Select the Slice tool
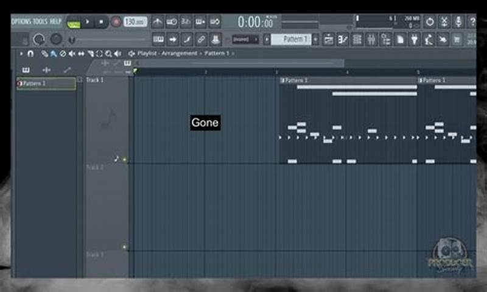Image resolution: width=487 pixels, height=292 pixels. (90, 54)
